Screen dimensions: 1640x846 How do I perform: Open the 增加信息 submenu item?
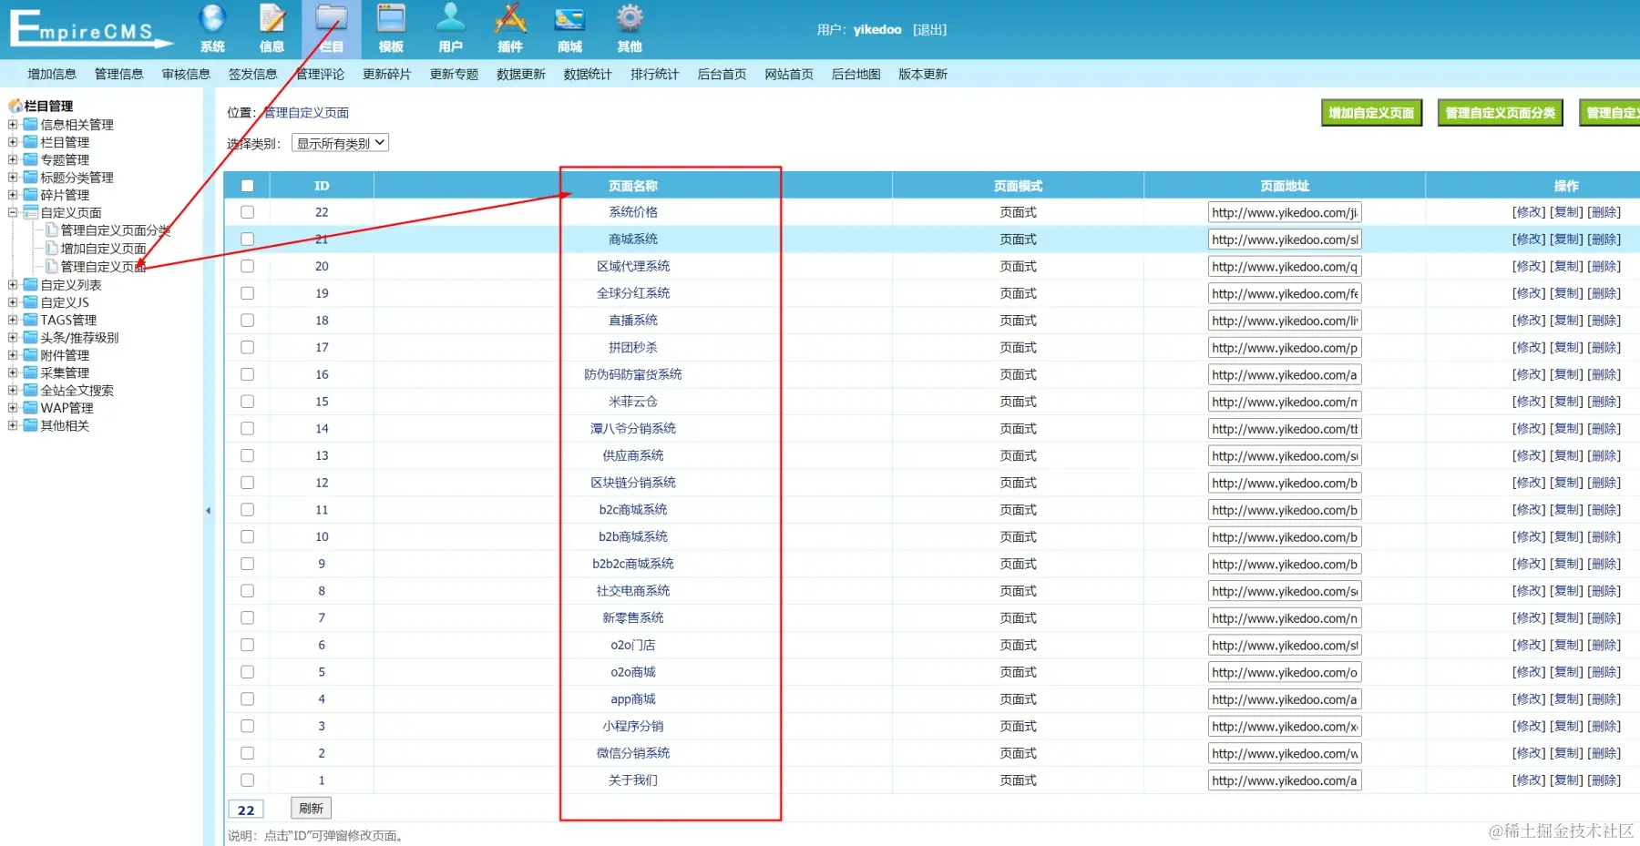(52, 74)
